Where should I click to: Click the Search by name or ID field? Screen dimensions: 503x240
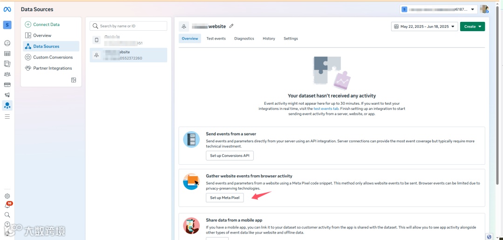pos(129,26)
